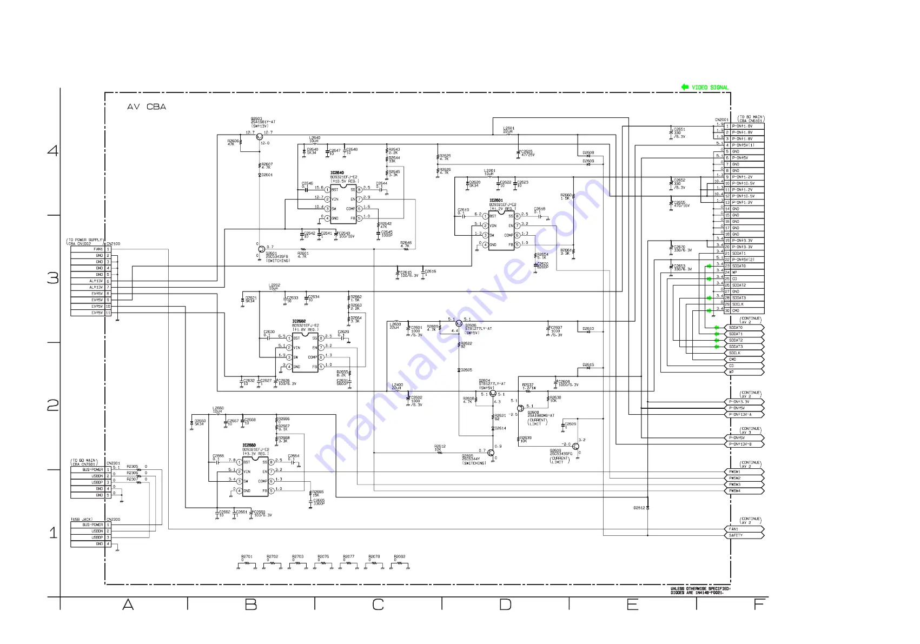
Task: Click the C2655 470/16V capacitor label
Action: 681,204
